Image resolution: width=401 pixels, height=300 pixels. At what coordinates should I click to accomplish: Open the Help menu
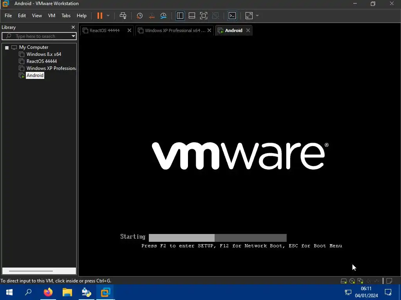coord(81,16)
